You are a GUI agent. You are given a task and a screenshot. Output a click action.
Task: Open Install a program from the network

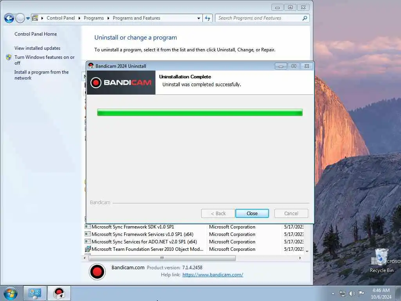pyautogui.click(x=42, y=75)
